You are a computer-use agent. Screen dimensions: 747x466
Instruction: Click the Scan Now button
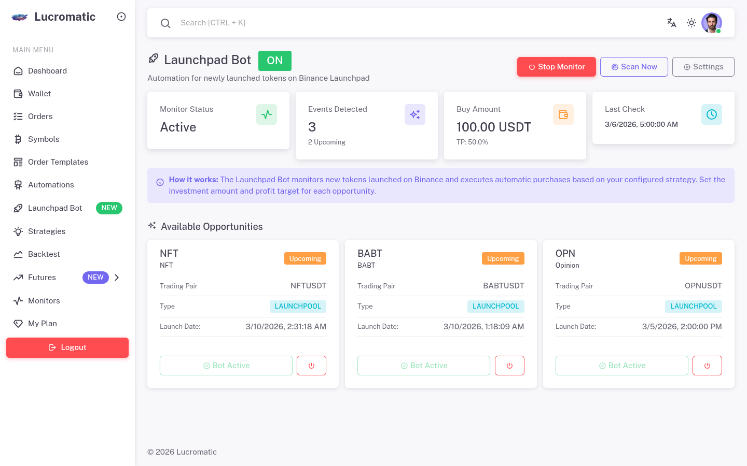tap(634, 67)
